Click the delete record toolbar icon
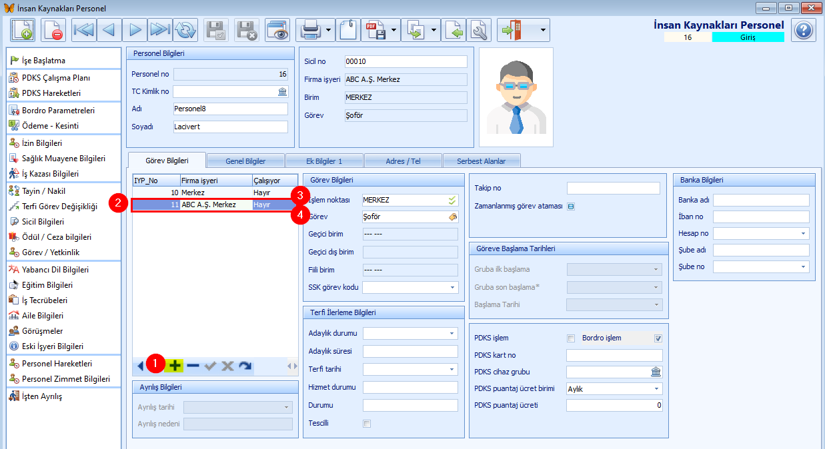The image size is (825, 449). point(53,30)
